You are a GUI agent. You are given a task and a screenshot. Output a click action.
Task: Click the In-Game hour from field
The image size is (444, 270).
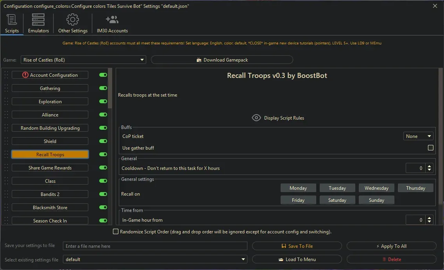415,220
